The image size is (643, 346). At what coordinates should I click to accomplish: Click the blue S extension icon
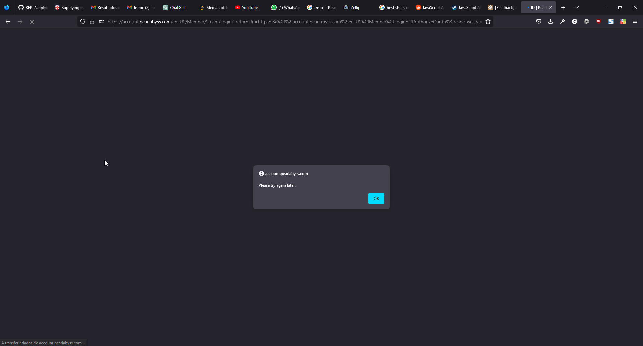click(611, 21)
